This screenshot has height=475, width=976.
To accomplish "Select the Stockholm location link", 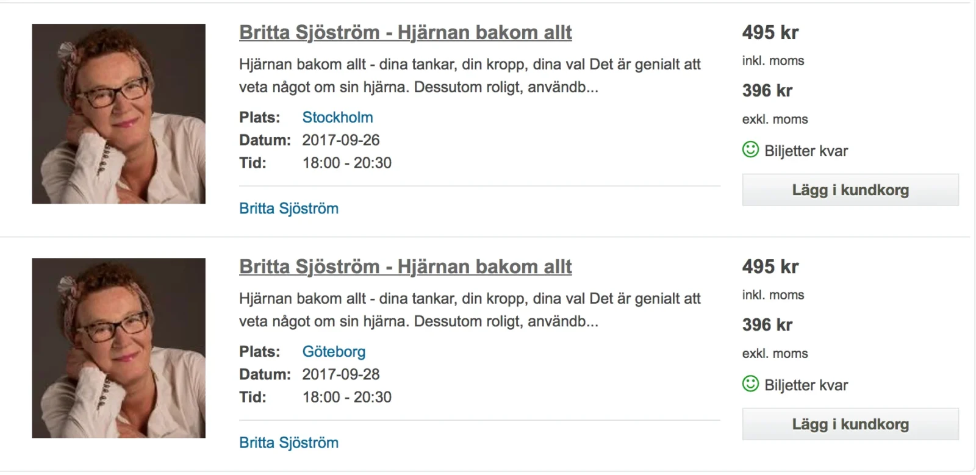I will click(x=337, y=117).
